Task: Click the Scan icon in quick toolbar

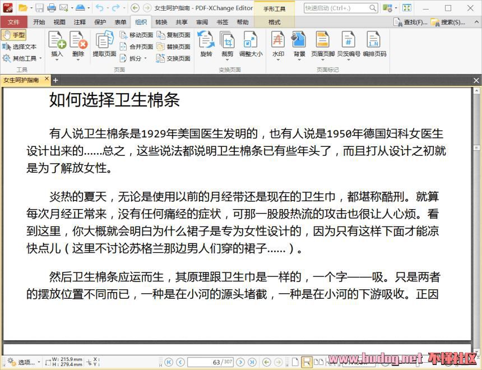Action: point(80,8)
